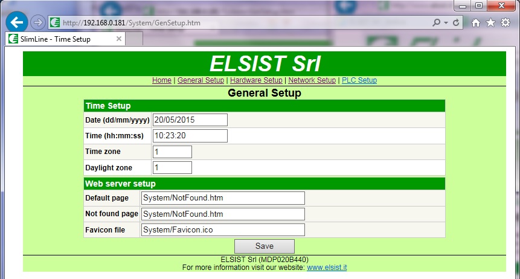
Task: Open the address bar search magnifier
Action: tap(436, 22)
